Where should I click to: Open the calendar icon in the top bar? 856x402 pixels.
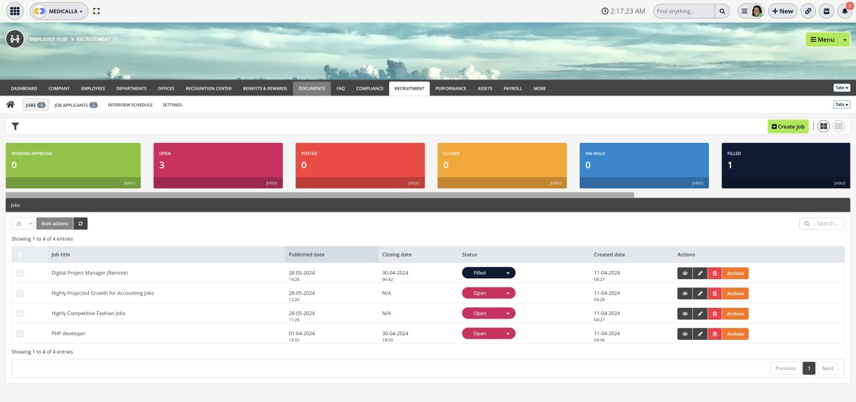(x=825, y=11)
